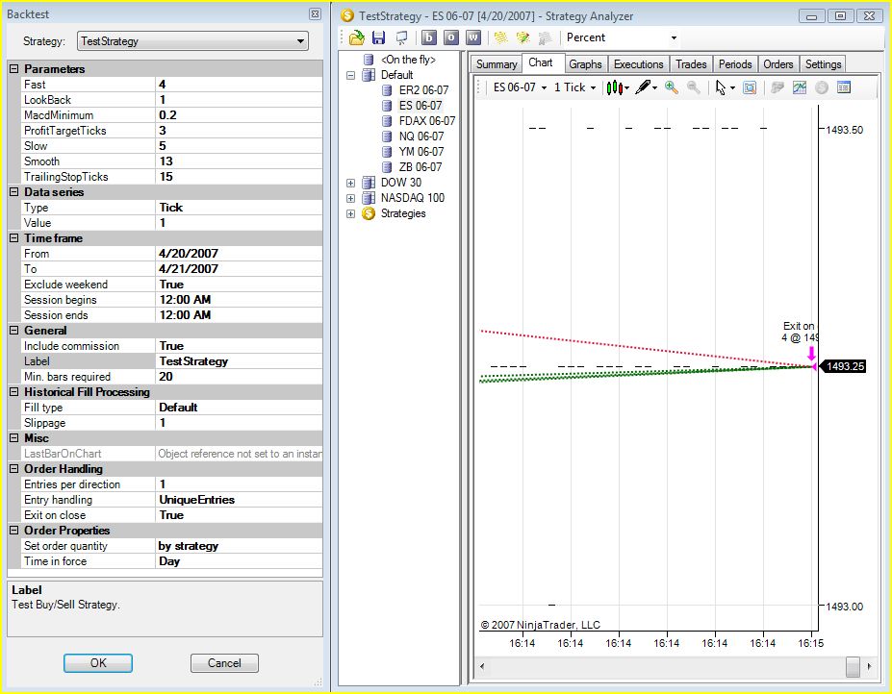The height and width of the screenshot is (694, 892).
Task: Expand the Strategies tree node
Action: pos(350,213)
